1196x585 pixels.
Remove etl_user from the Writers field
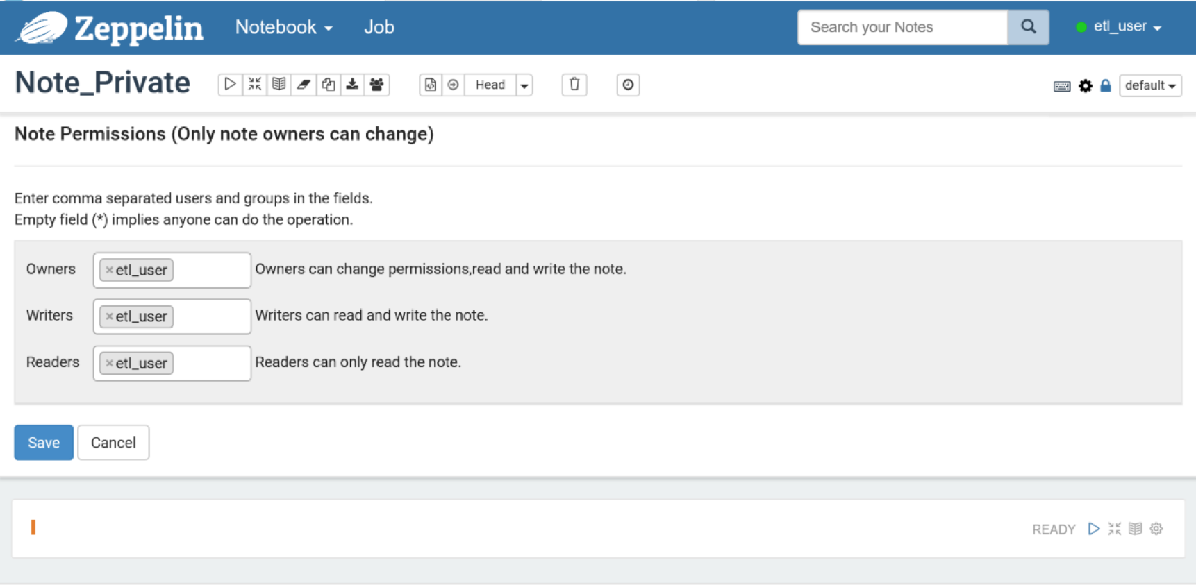[x=109, y=316]
